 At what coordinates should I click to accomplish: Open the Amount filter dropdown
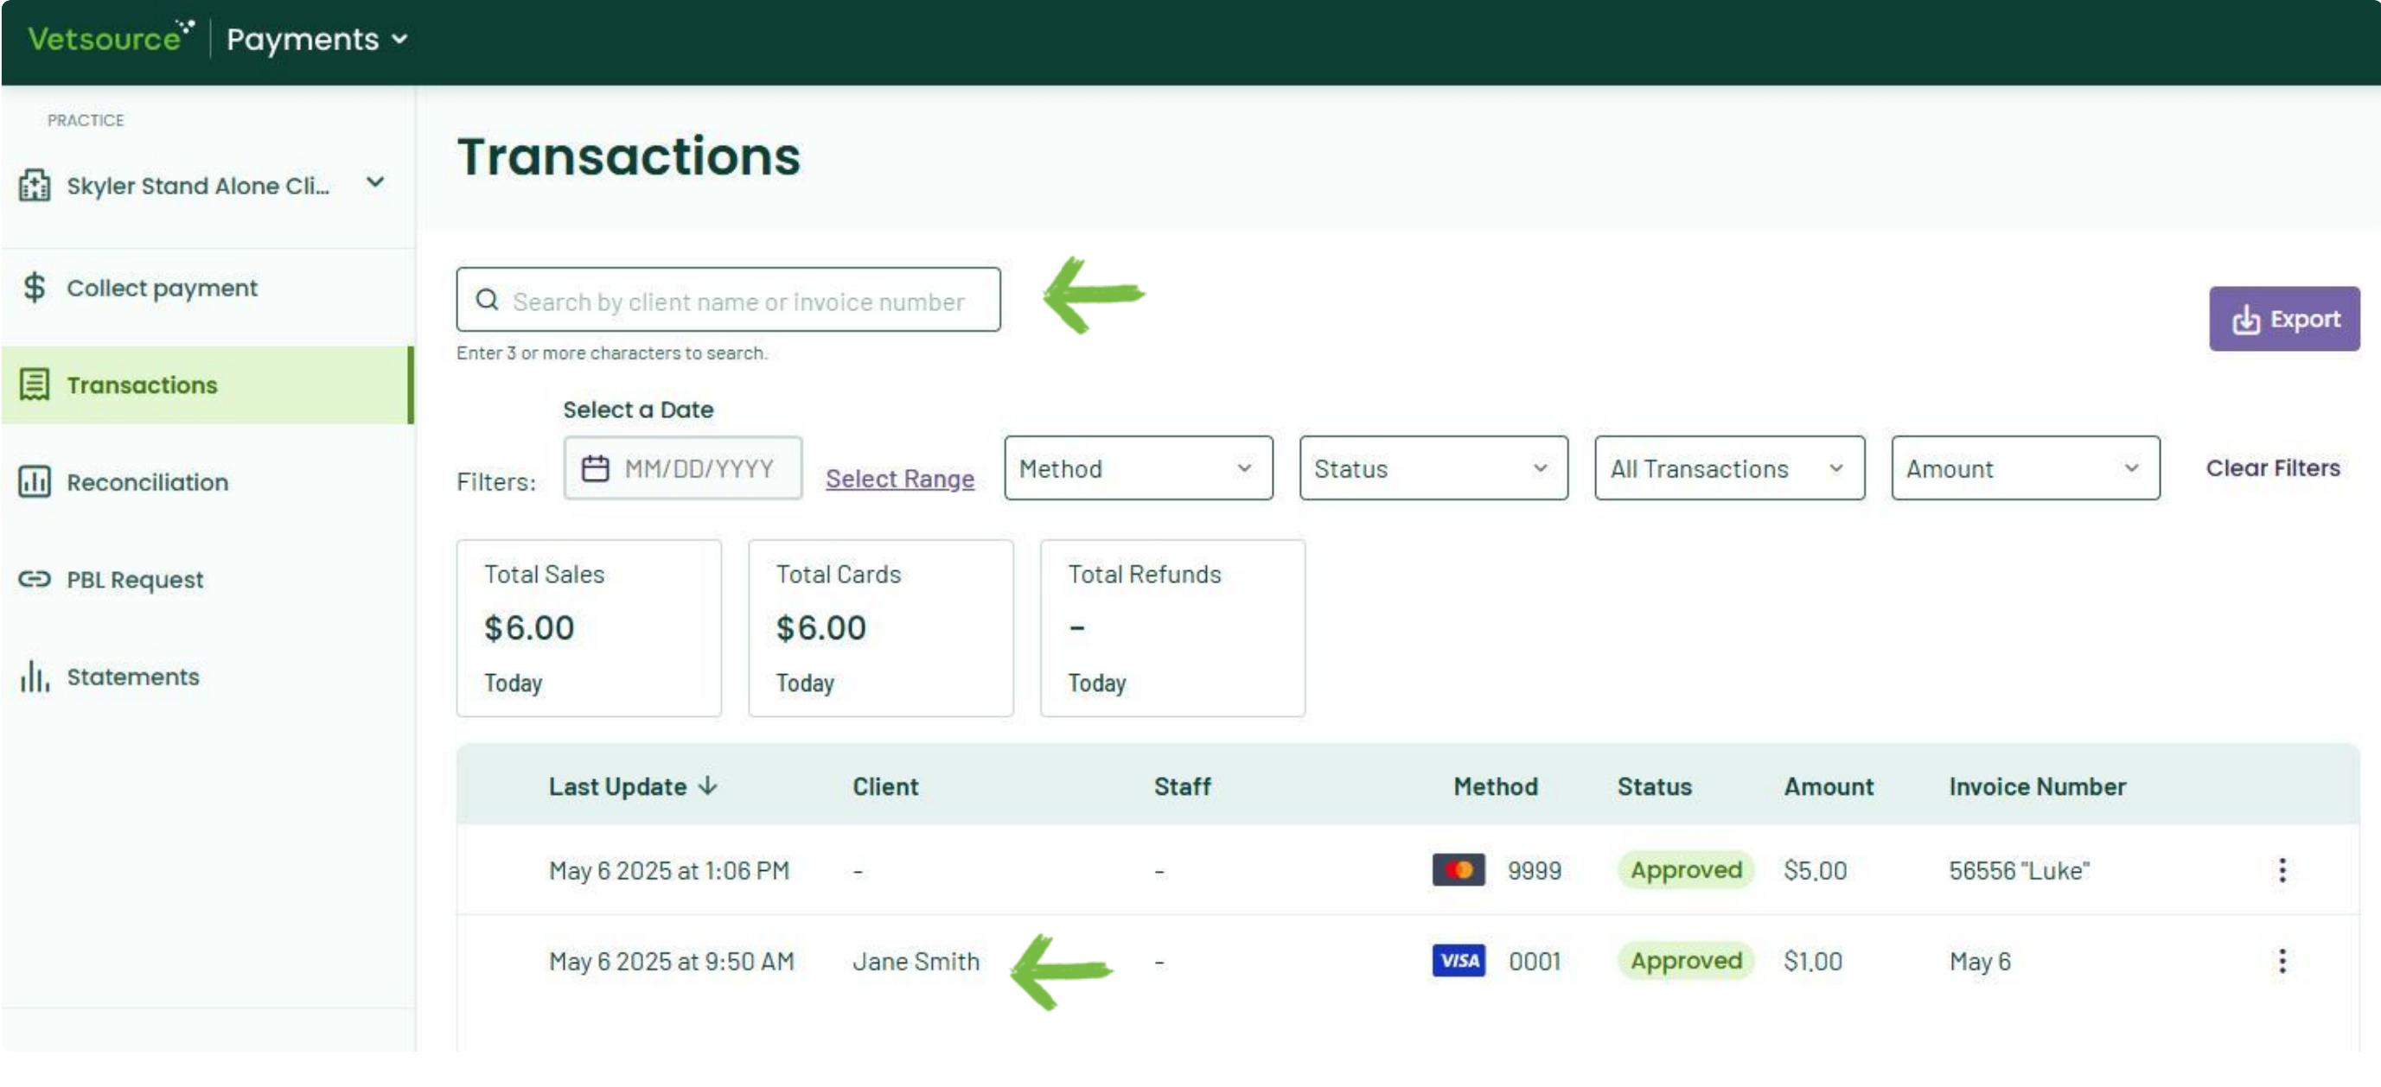pos(2025,468)
